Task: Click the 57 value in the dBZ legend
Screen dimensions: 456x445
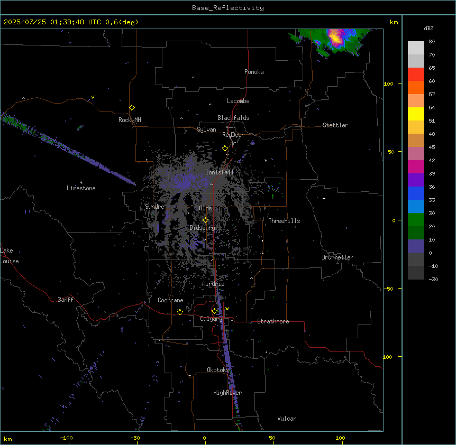Action: click(x=432, y=95)
